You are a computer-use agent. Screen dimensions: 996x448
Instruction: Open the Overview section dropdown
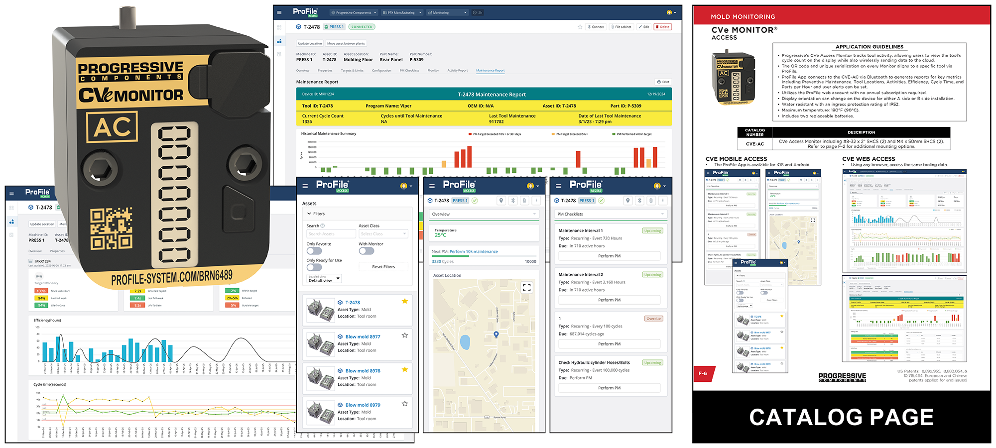tap(484, 214)
